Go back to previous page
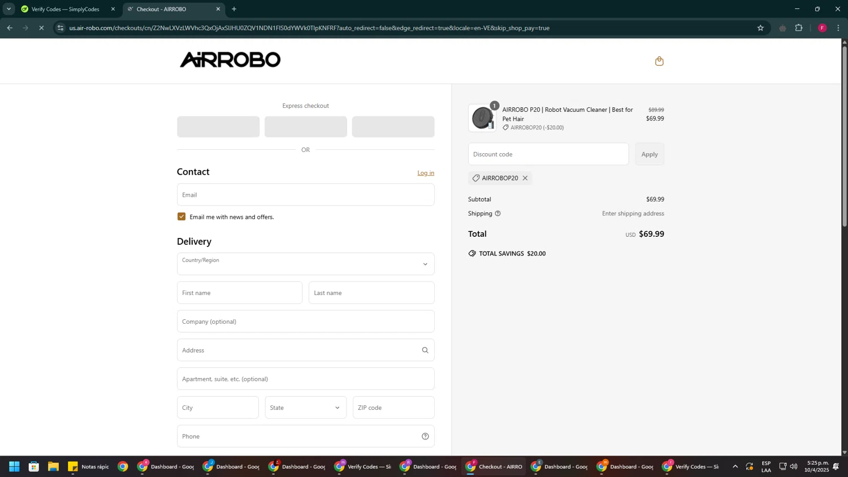The width and height of the screenshot is (848, 477). (x=10, y=28)
